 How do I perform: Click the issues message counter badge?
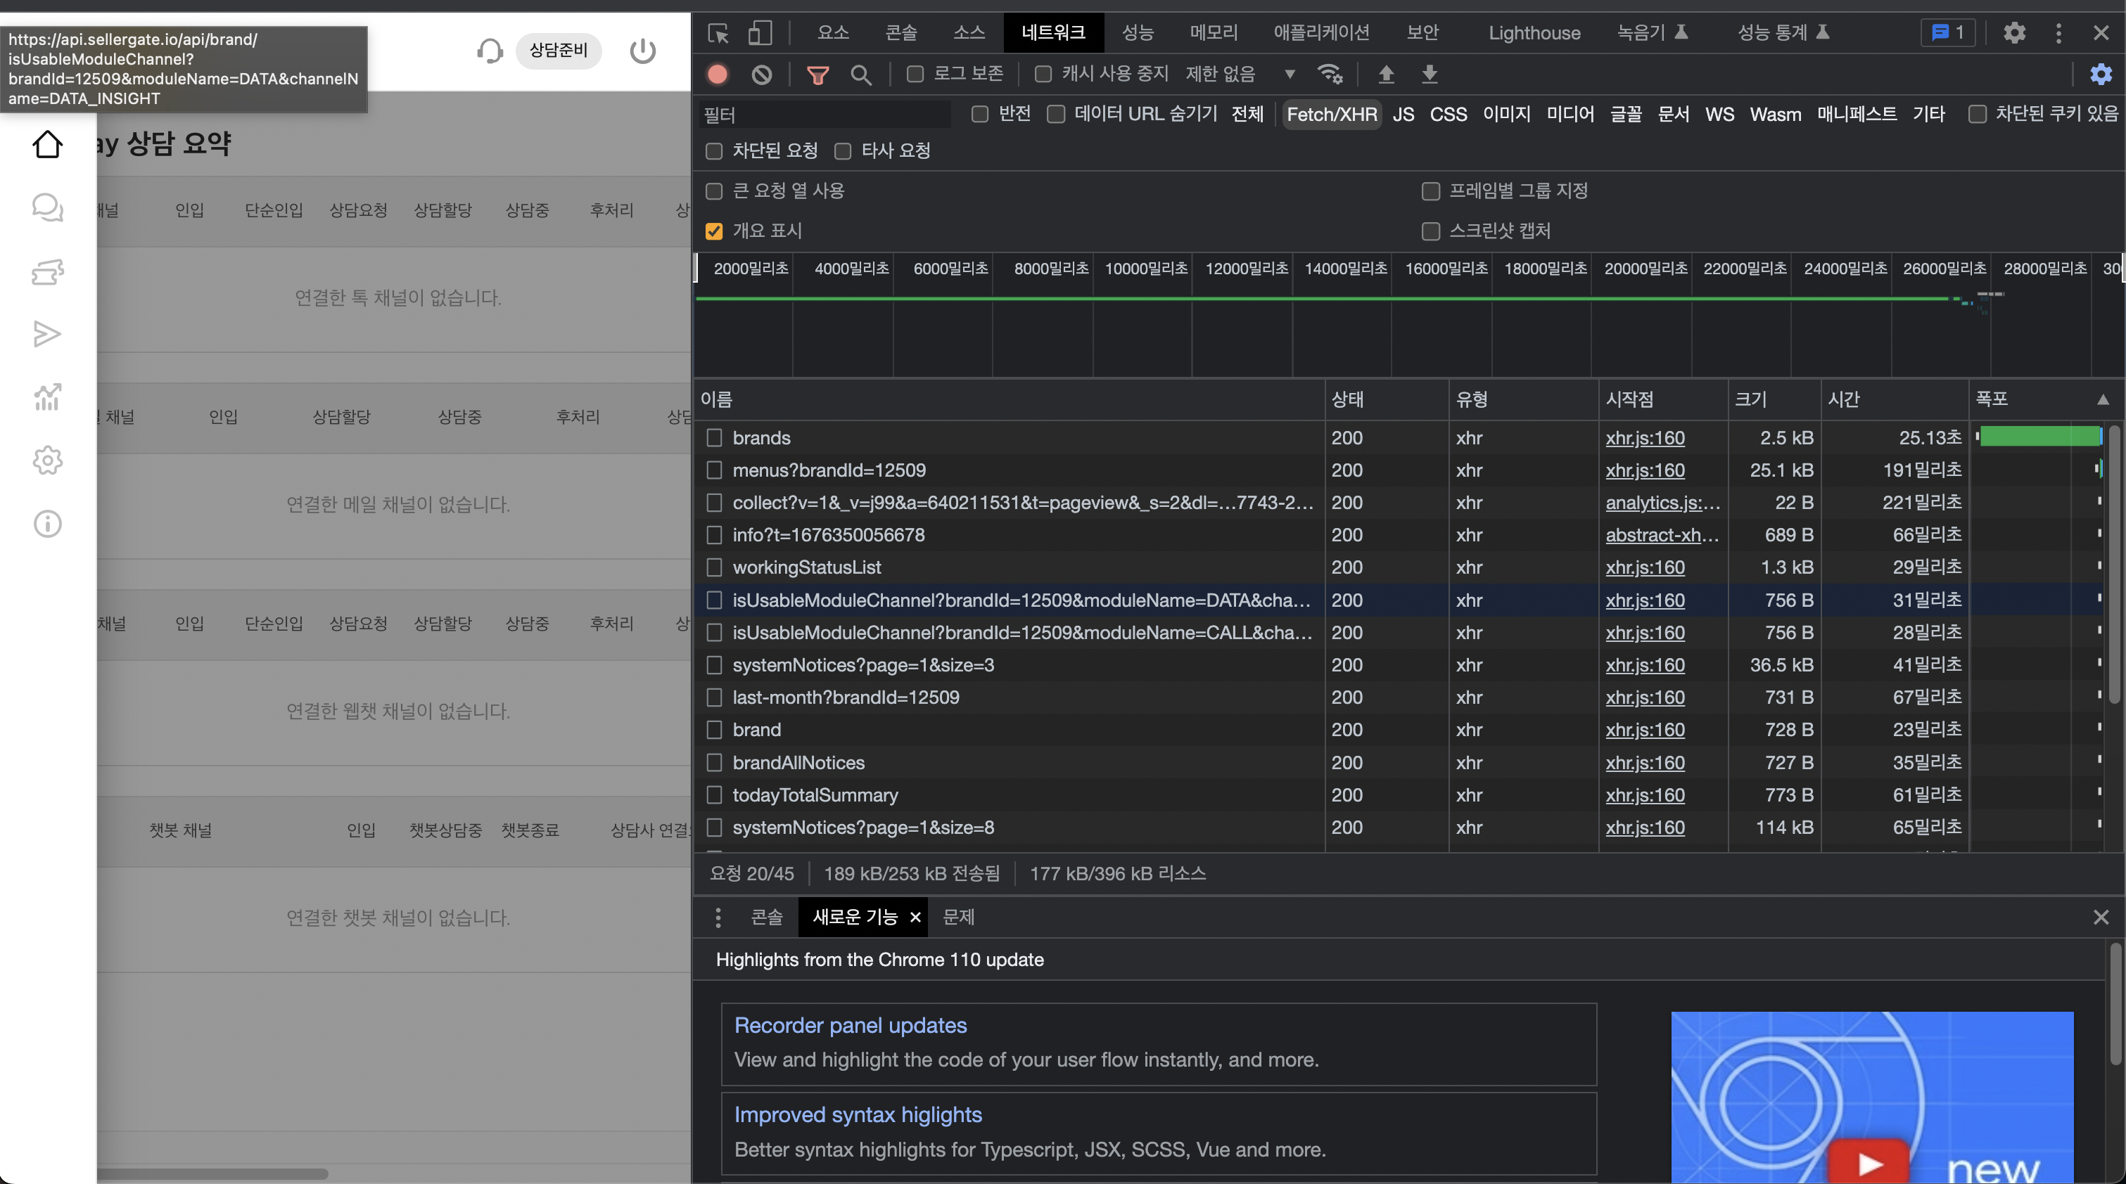point(1949,33)
